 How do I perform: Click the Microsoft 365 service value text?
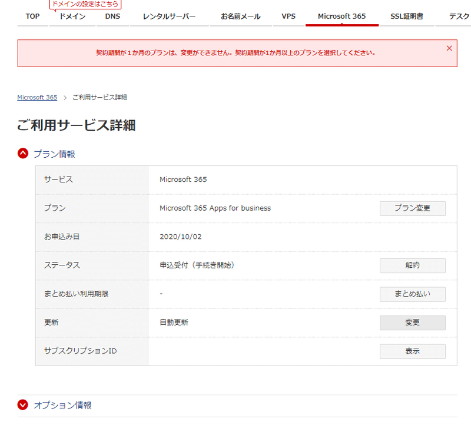[x=183, y=180]
